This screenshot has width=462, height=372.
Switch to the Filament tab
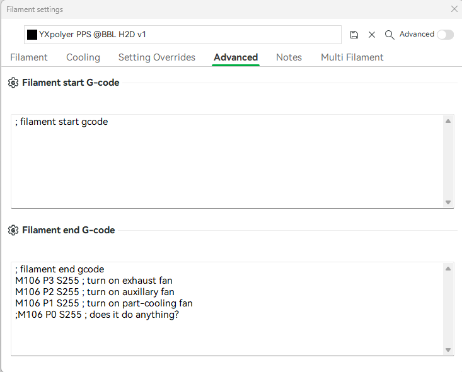click(x=29, y=57)
